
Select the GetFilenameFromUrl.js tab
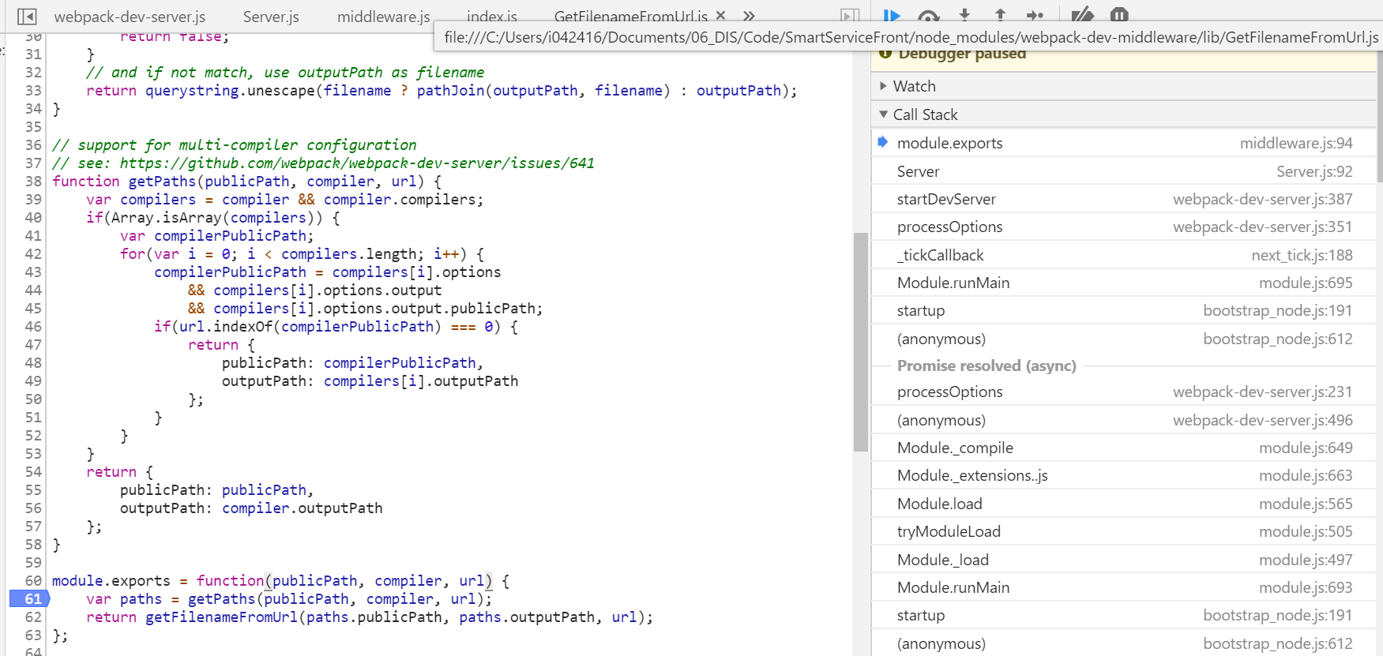(x=630, y=17)
